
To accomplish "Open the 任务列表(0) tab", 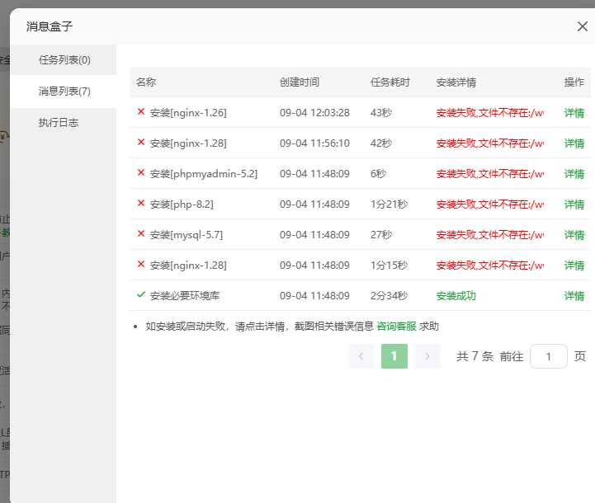I will coord(64,60).
